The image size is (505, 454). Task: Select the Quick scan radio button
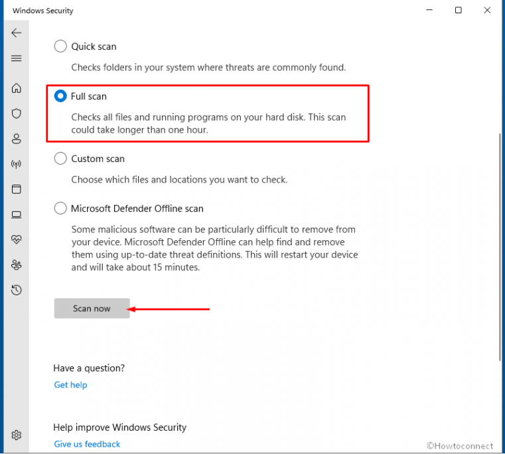click(60, 46)
